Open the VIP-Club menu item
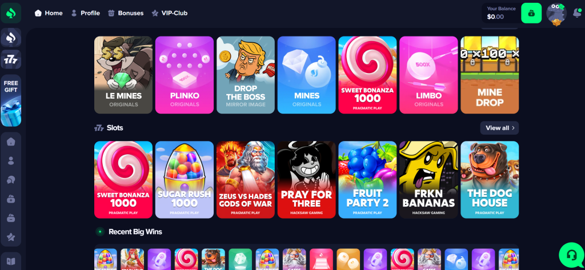This screenshot has height=270, width=585. click(169, 13)
